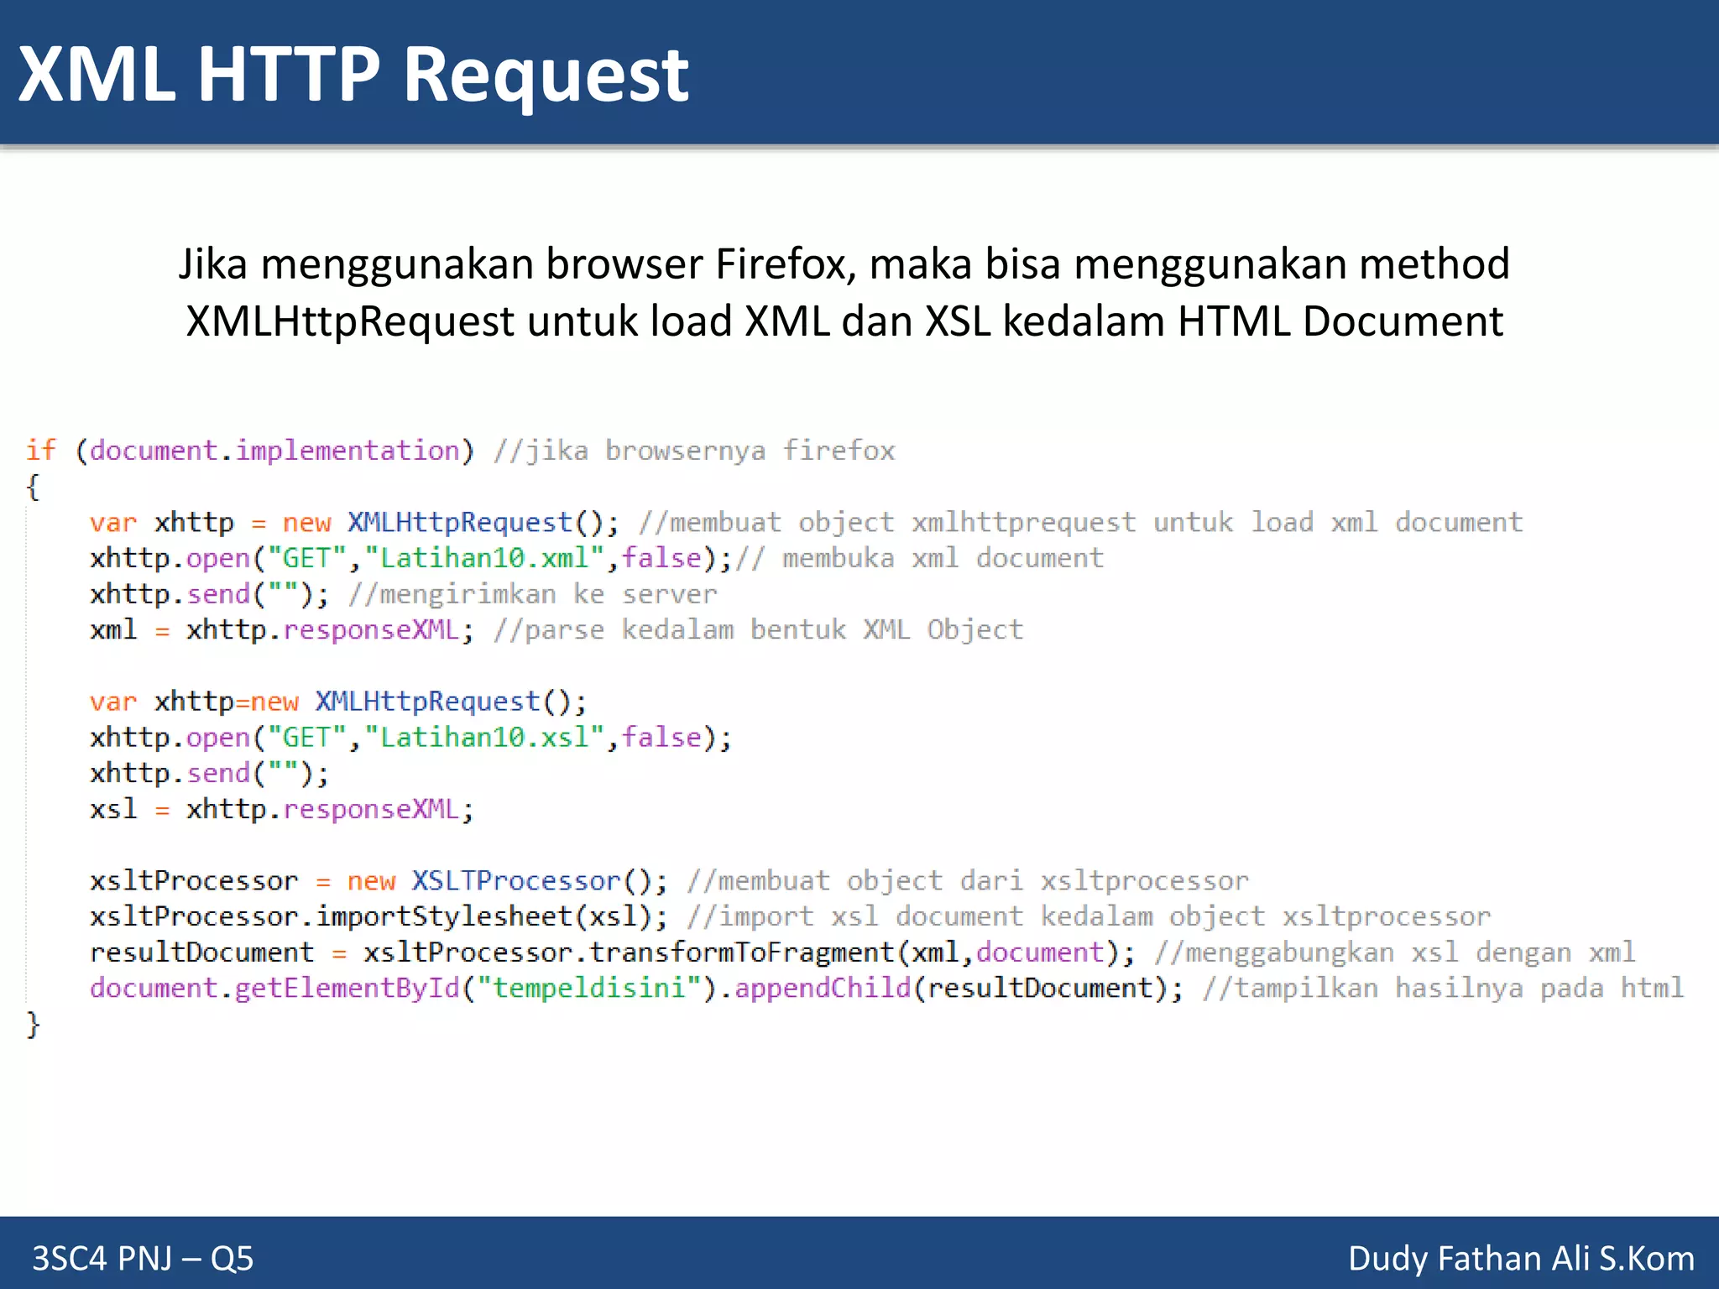Click the footer text "3SC4 PNJ – Q5"
This screenshot has width=1719, height=1289.
click(143, 1259)
